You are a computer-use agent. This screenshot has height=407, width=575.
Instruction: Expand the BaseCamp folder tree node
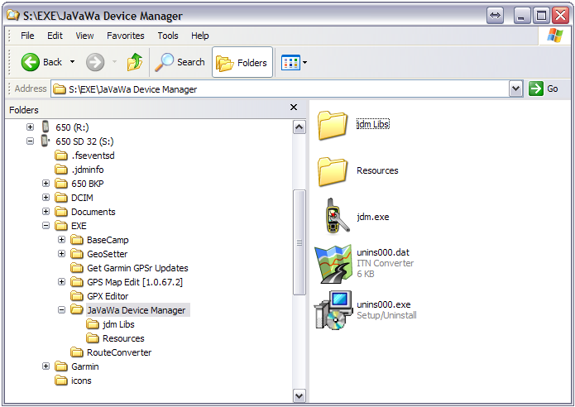[62, 240]
